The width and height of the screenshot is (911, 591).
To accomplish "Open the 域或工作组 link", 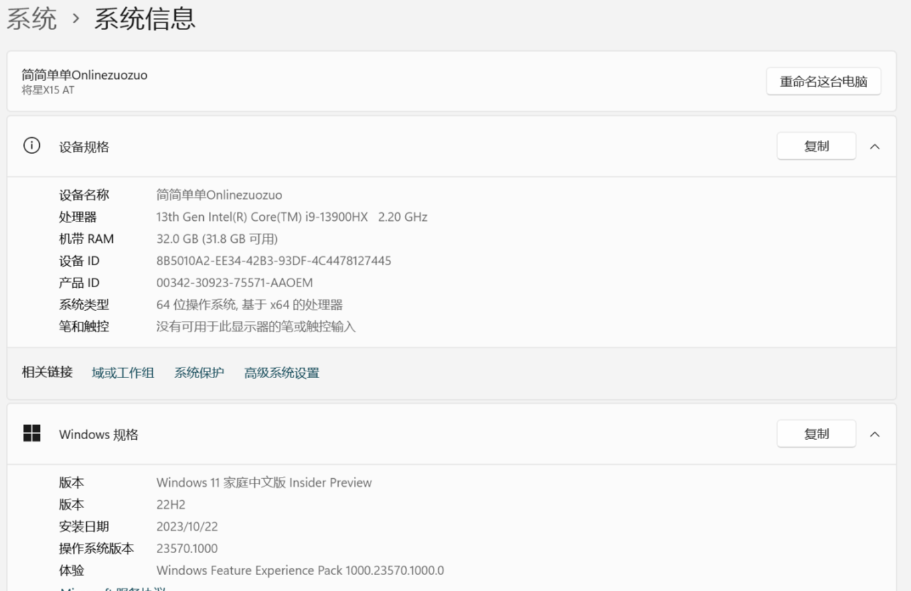I will 123,373.
